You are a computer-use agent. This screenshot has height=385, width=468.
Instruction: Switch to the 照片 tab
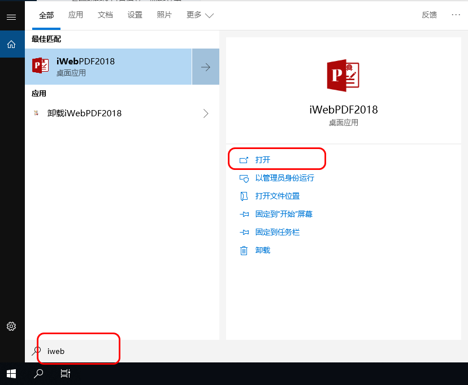(x=164, y=15)
